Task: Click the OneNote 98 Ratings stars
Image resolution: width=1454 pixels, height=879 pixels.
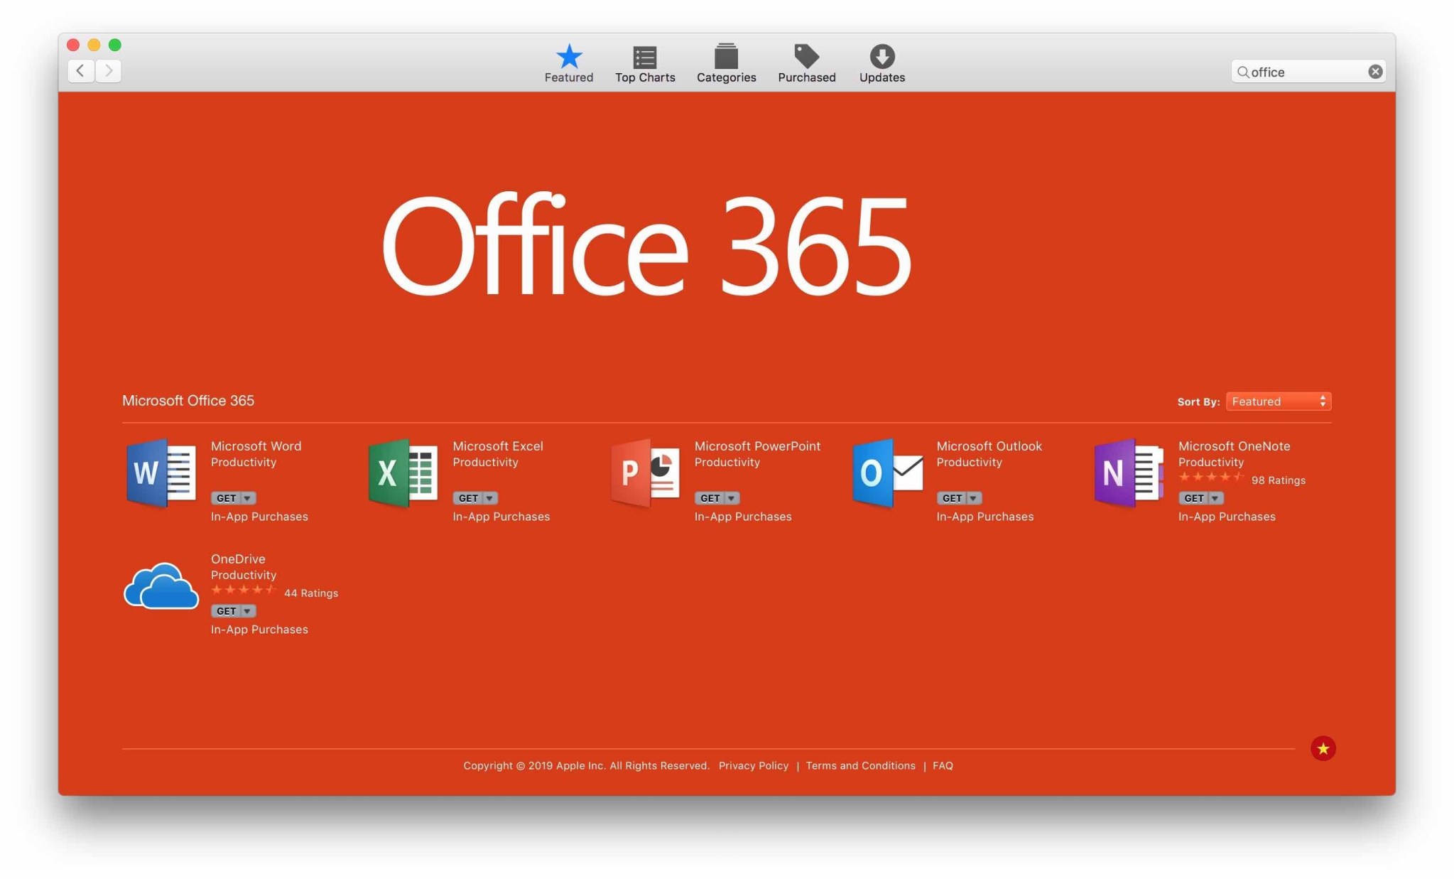Action: point(1211,478)
